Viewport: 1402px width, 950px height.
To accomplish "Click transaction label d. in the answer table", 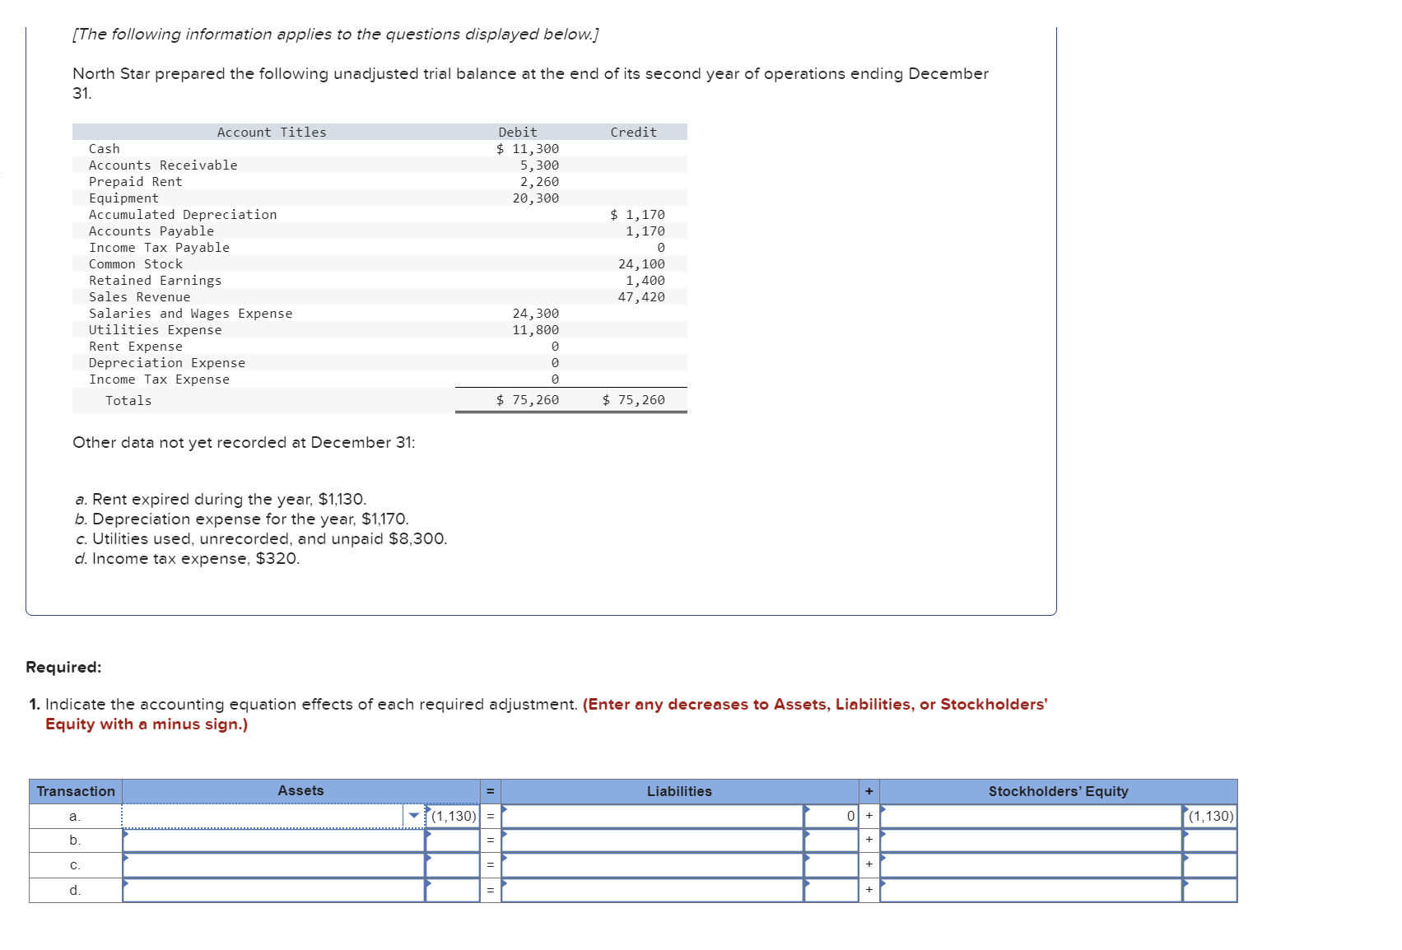I will pyautogui.click(x=75, y=890).
